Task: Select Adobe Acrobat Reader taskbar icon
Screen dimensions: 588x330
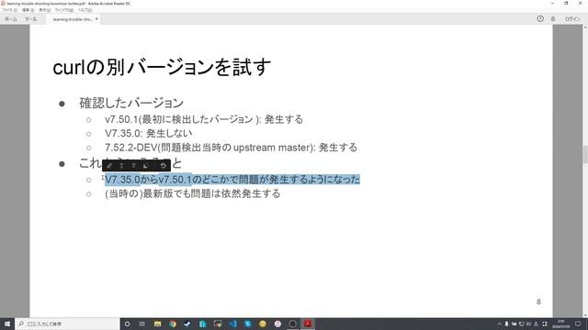Action: (x=308, y=324)
